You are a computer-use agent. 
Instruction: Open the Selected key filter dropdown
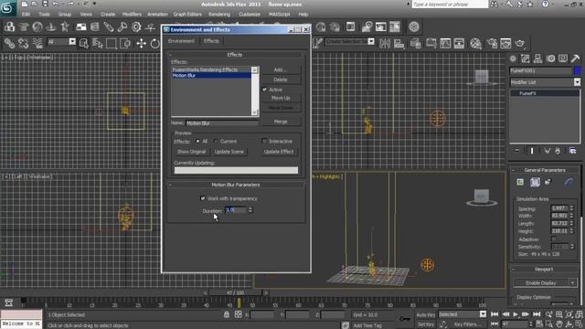tap(483, 314)
